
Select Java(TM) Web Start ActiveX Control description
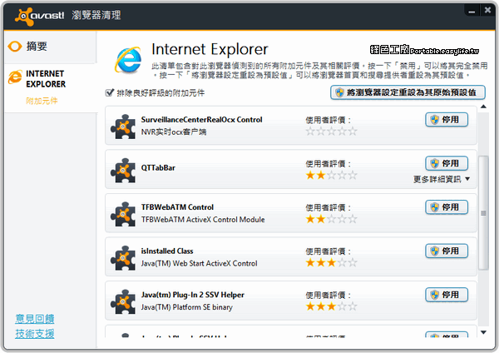(x=200, y=263)
